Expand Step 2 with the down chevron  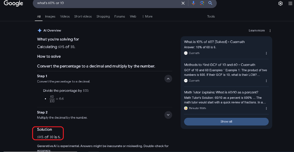168,115
